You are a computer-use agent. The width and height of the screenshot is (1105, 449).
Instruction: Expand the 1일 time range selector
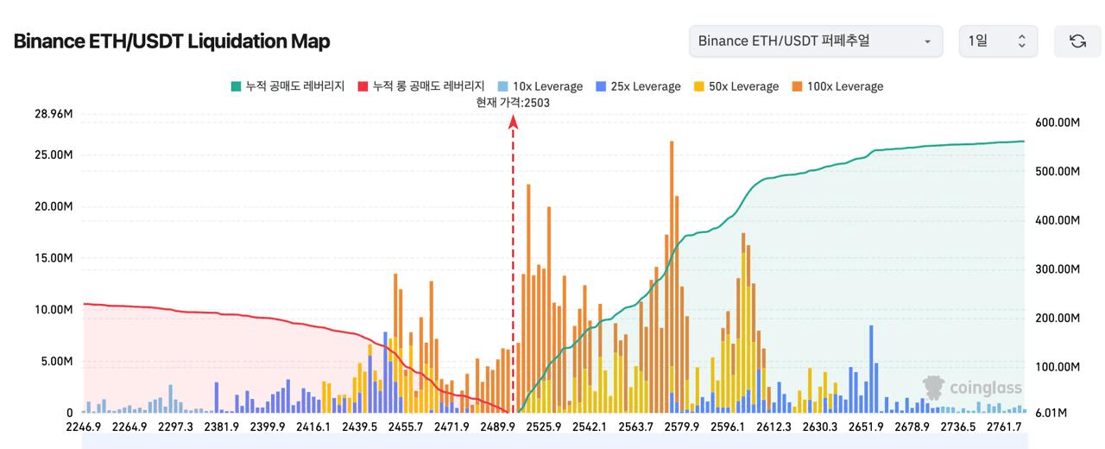[998, 41]
